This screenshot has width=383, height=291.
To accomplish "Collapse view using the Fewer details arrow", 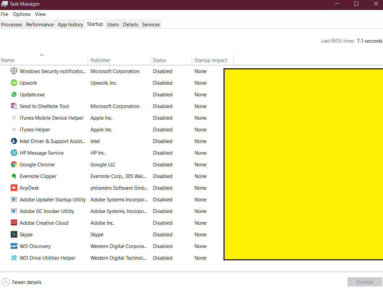I will click(x=6, y=282).
